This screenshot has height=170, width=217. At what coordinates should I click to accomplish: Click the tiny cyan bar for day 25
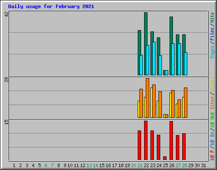167,73
